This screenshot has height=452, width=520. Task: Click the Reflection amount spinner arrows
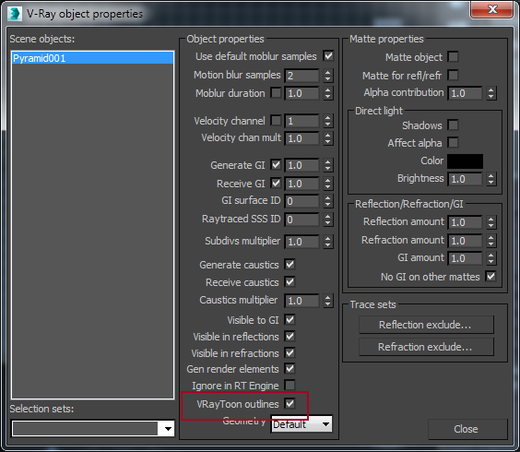491,222
